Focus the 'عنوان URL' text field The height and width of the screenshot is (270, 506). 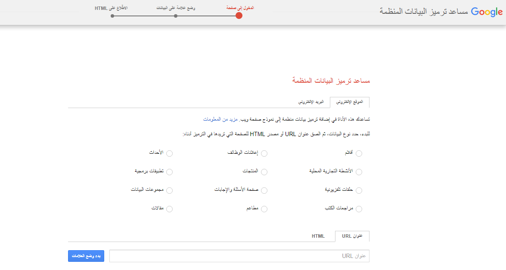[x=239, y=256]
